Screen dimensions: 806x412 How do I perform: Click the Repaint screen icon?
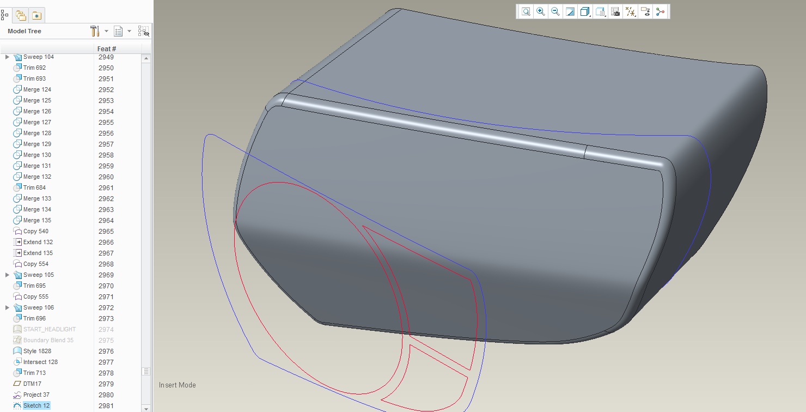pyautogui.click(x=570, y=12)
